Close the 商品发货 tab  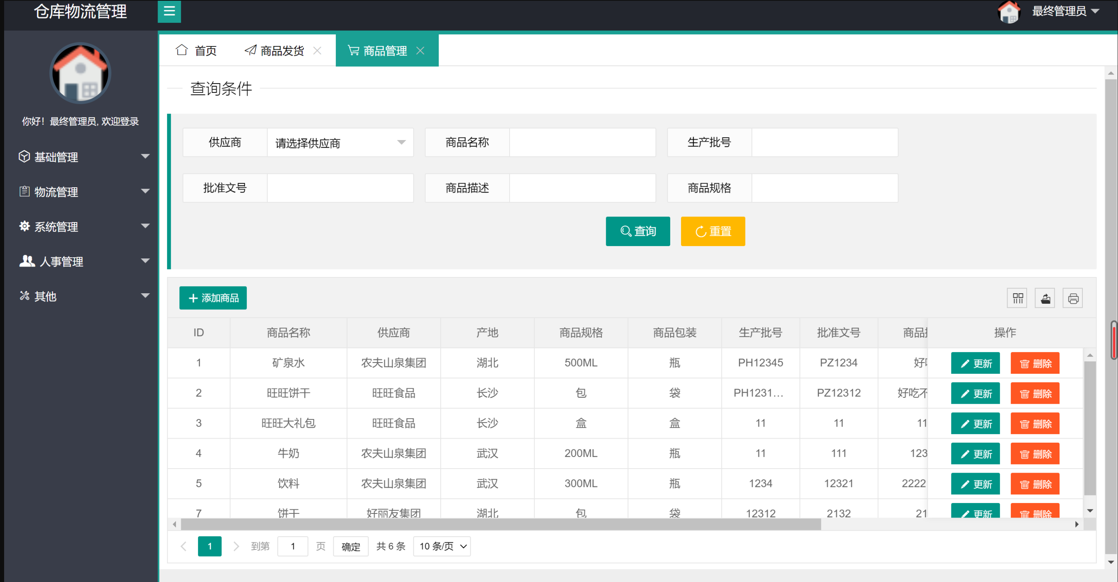coord(317,51)
